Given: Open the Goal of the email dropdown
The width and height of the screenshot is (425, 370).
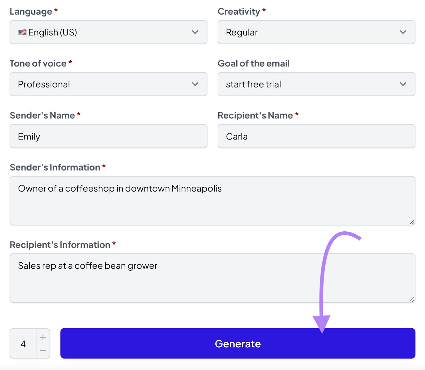Looking at the screenshot, I should [x=316, y=84].
